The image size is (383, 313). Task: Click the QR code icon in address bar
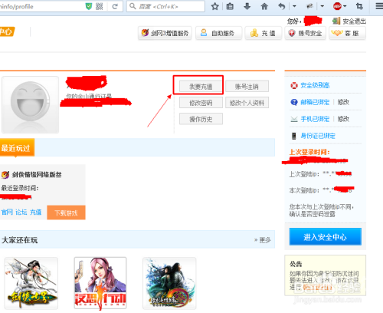pyautogui.click(x=99, y=6)
